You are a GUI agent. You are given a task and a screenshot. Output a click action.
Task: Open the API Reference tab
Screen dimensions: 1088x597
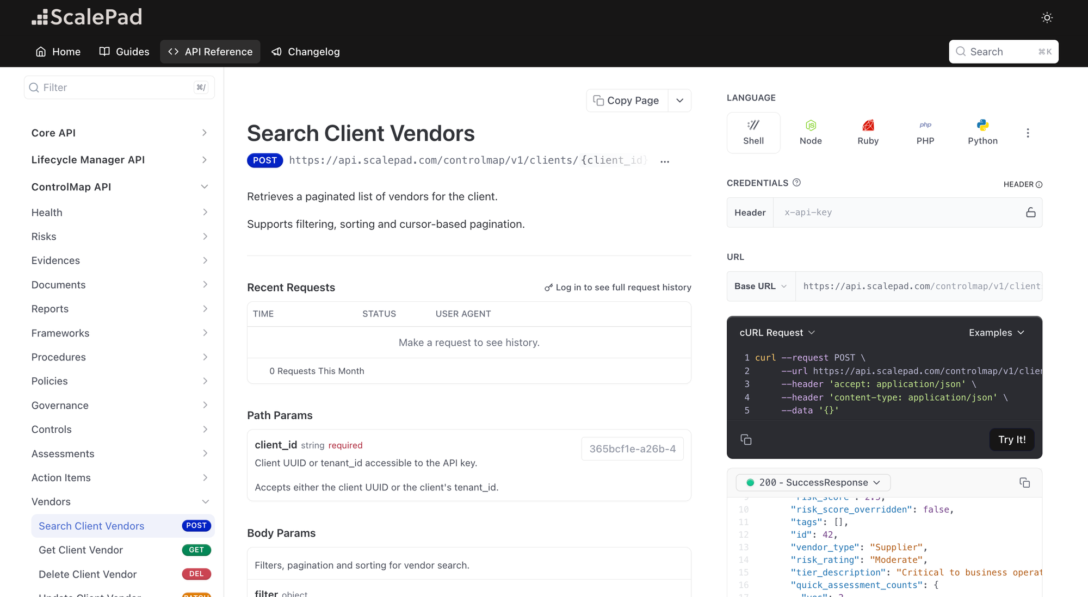click(210, 52)
